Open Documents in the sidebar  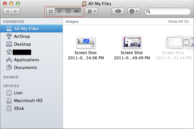coord(31,68)
